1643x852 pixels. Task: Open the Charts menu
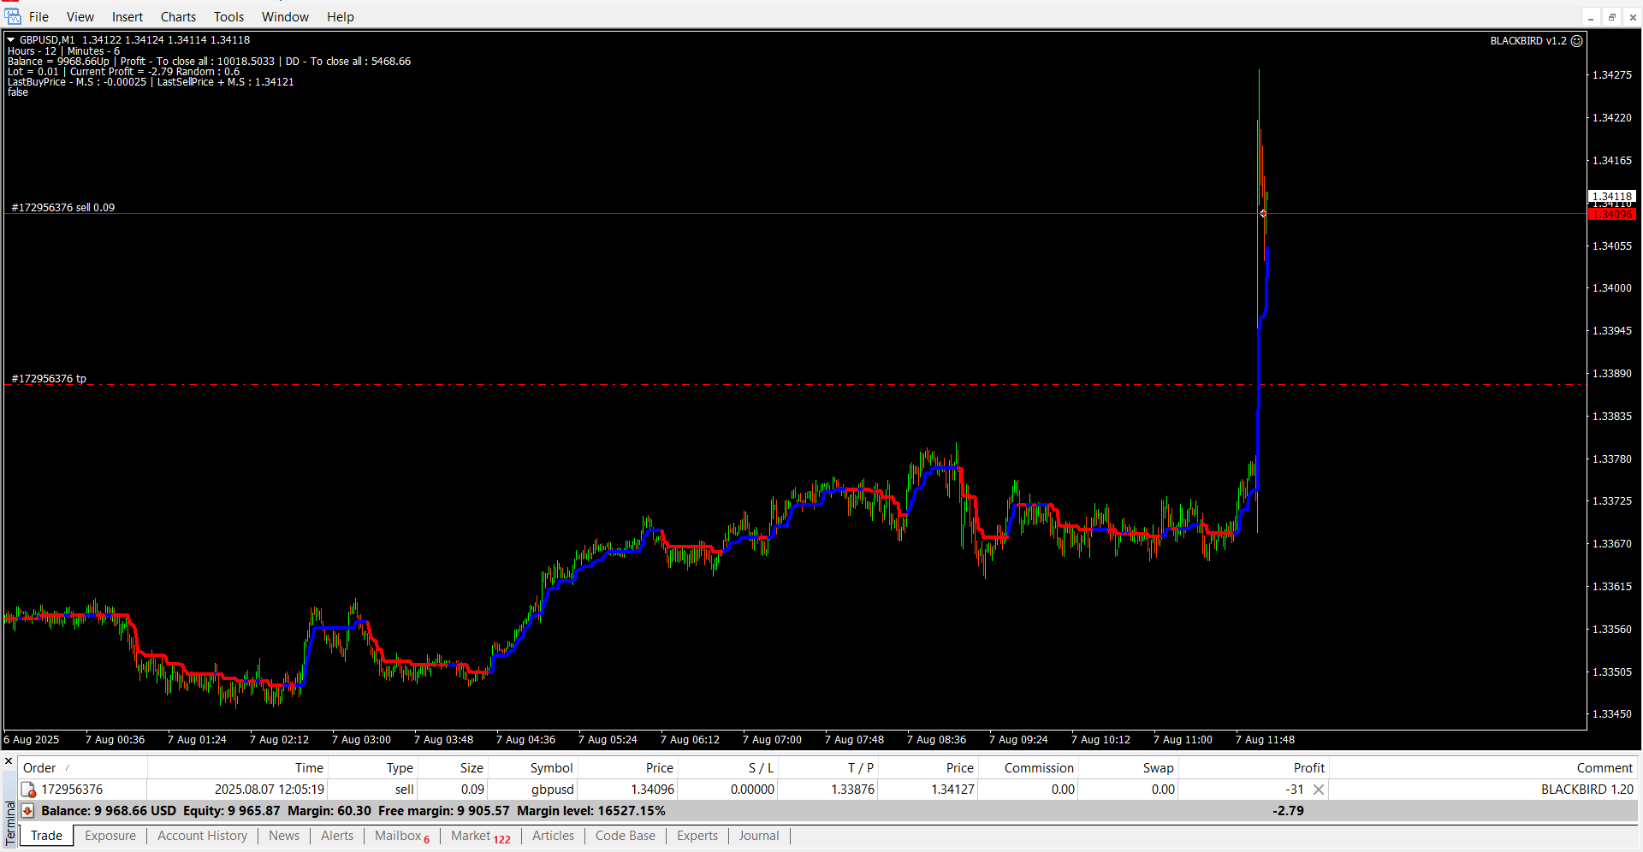pos(178,17)
